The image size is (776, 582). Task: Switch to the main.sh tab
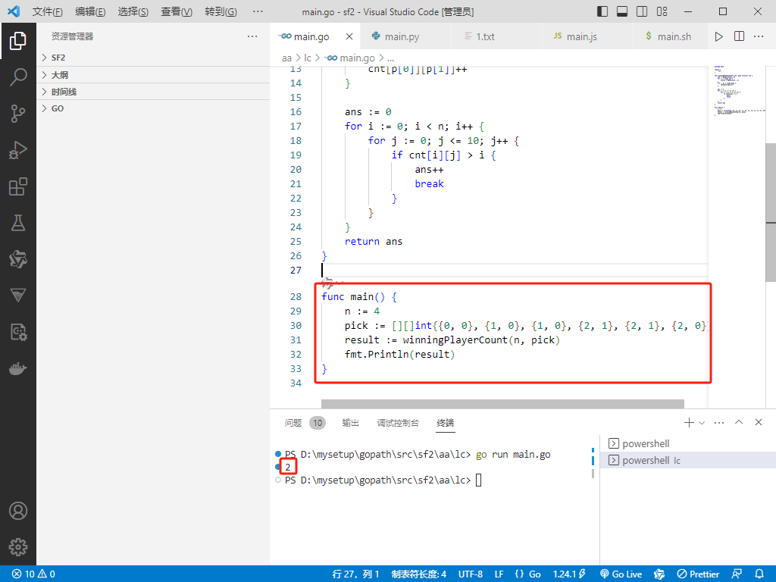point(670,36)
